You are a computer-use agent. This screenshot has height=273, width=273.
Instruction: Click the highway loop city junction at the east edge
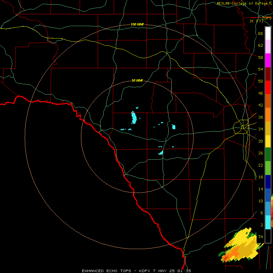[241, 127]
